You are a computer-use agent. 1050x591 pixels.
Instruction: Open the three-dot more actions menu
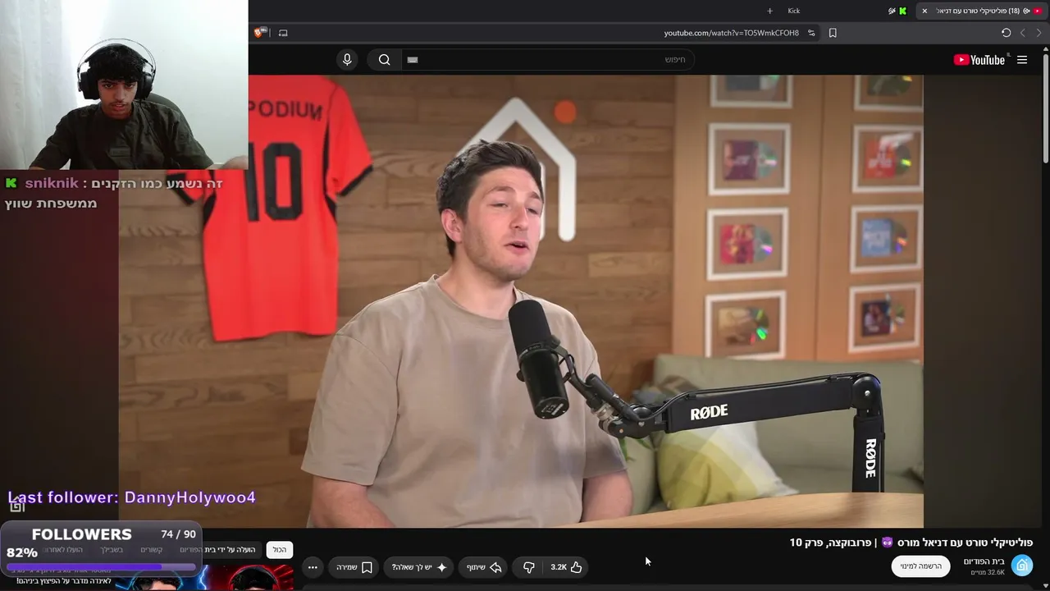(313, 567)
